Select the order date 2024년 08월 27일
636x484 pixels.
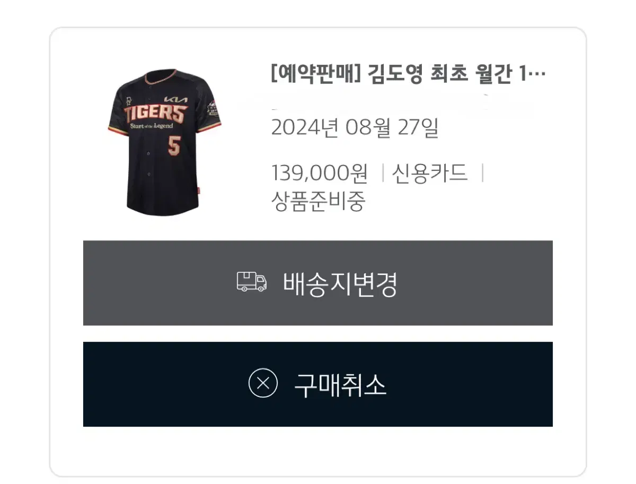pos(355,128)
